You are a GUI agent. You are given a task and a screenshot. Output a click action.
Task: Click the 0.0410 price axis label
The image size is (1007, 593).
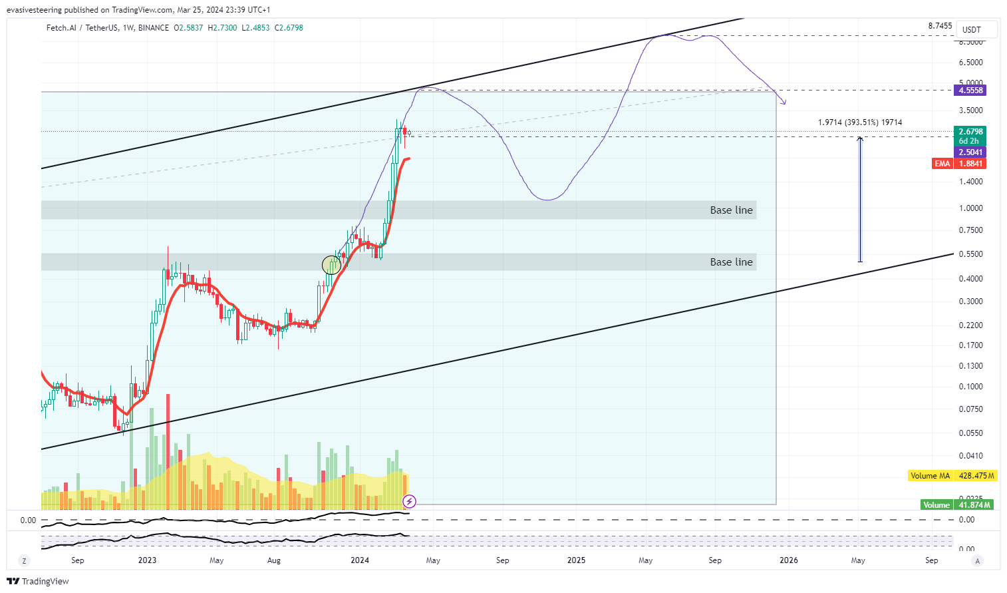click(x=970, y=456)
